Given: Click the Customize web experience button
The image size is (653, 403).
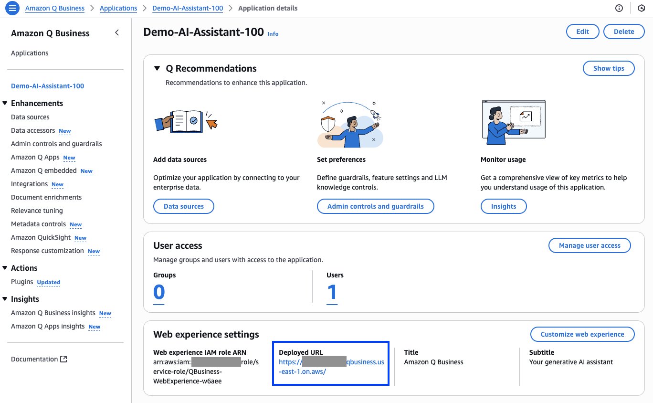Looking at the screenshot, I should tap(582, 334).
